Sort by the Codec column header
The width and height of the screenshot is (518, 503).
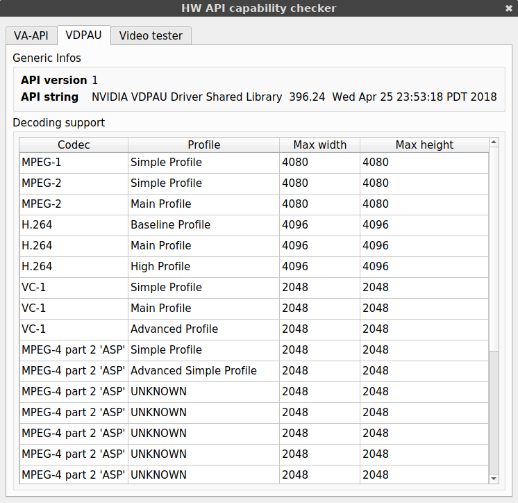point(74,145)
